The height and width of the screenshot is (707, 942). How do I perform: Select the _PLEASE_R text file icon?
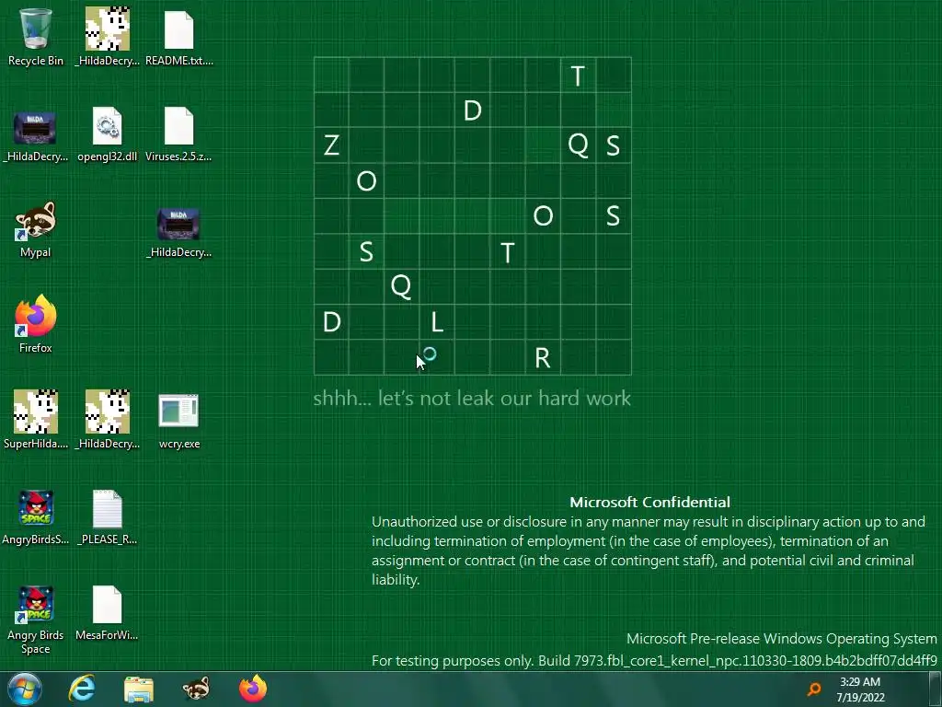coord(107,517)
